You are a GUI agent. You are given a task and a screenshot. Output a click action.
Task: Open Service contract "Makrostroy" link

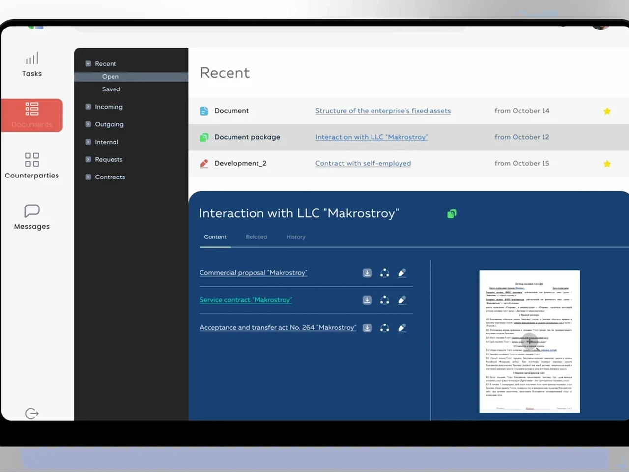pyautogui.click(x=246, y=300)
